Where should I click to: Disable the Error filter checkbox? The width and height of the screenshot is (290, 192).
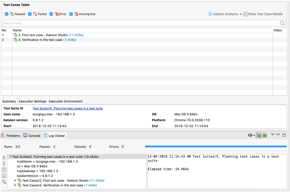51,14
